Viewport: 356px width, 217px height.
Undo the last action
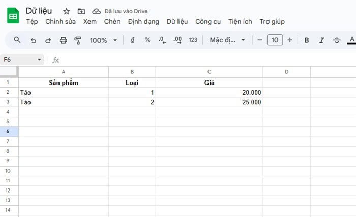point(33,40)
